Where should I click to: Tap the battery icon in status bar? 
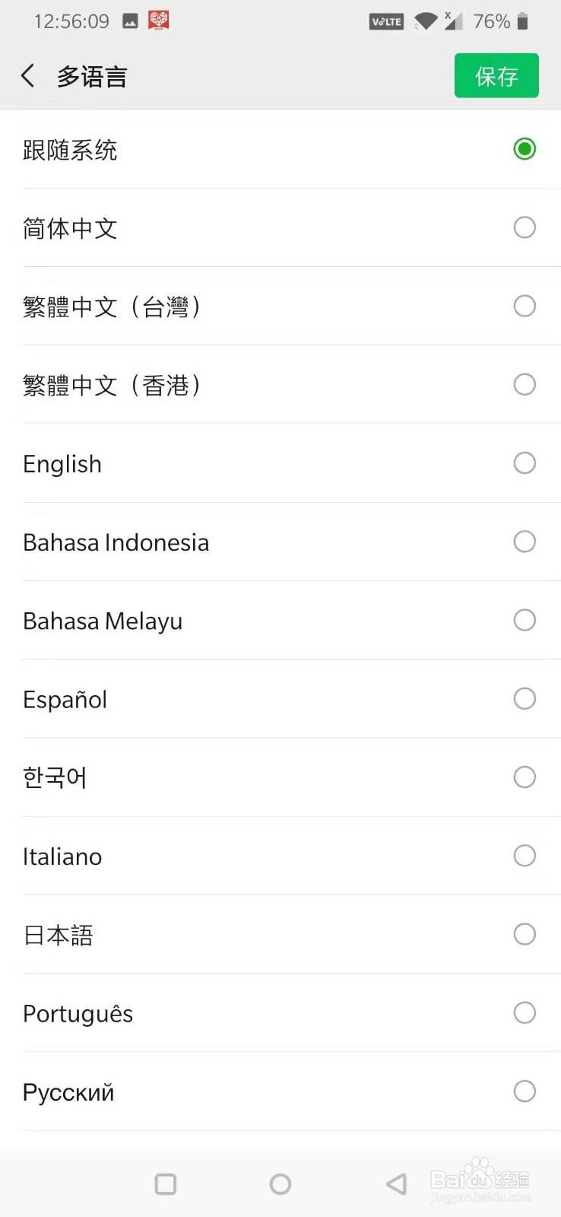[x=522, y=21]
